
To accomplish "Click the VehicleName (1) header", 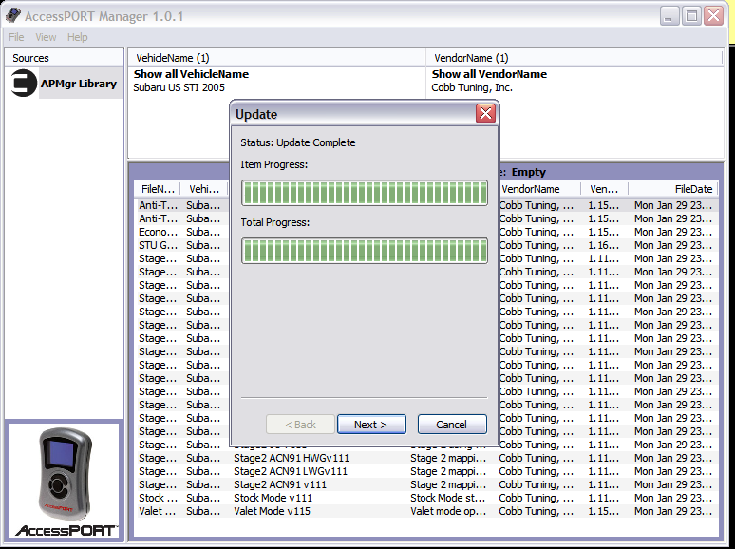I will 276,58.
